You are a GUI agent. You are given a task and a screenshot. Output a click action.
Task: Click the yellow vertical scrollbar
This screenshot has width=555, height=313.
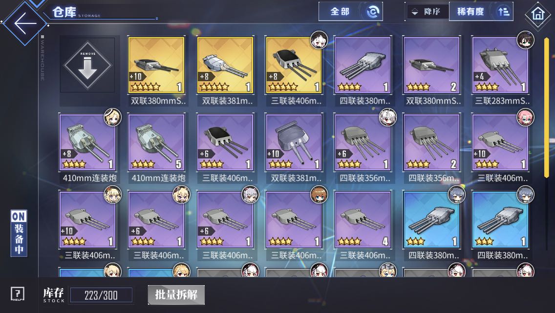[x=547, y=105]
